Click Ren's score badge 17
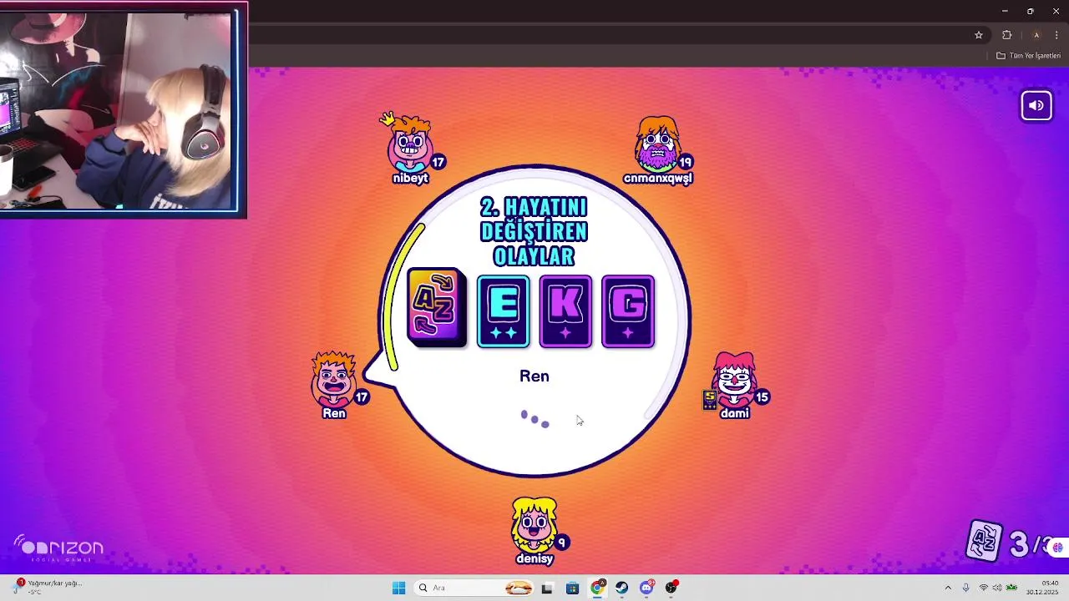1069x601 pixels. pos(362,397)
